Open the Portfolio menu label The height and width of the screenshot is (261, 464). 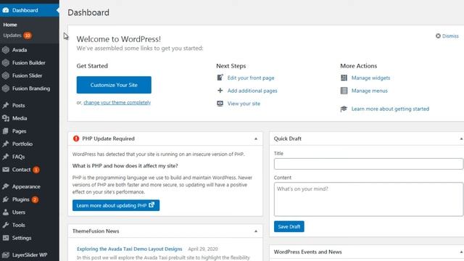22,144
